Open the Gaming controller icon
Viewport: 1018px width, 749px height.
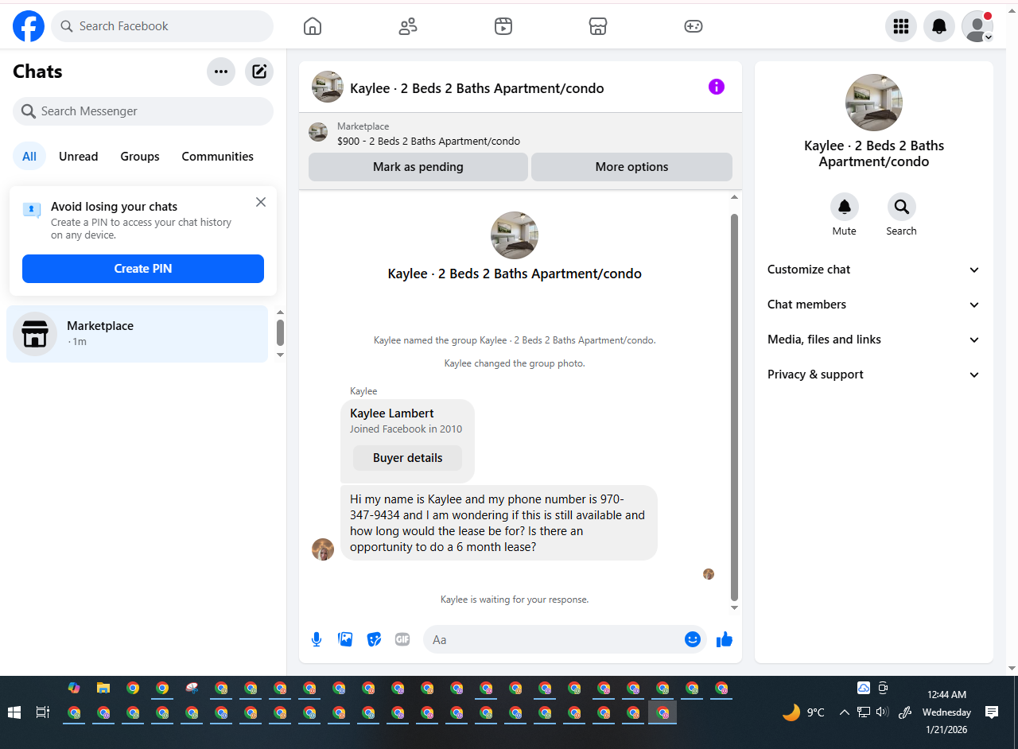pyautogui.click(x=694, y=26)
